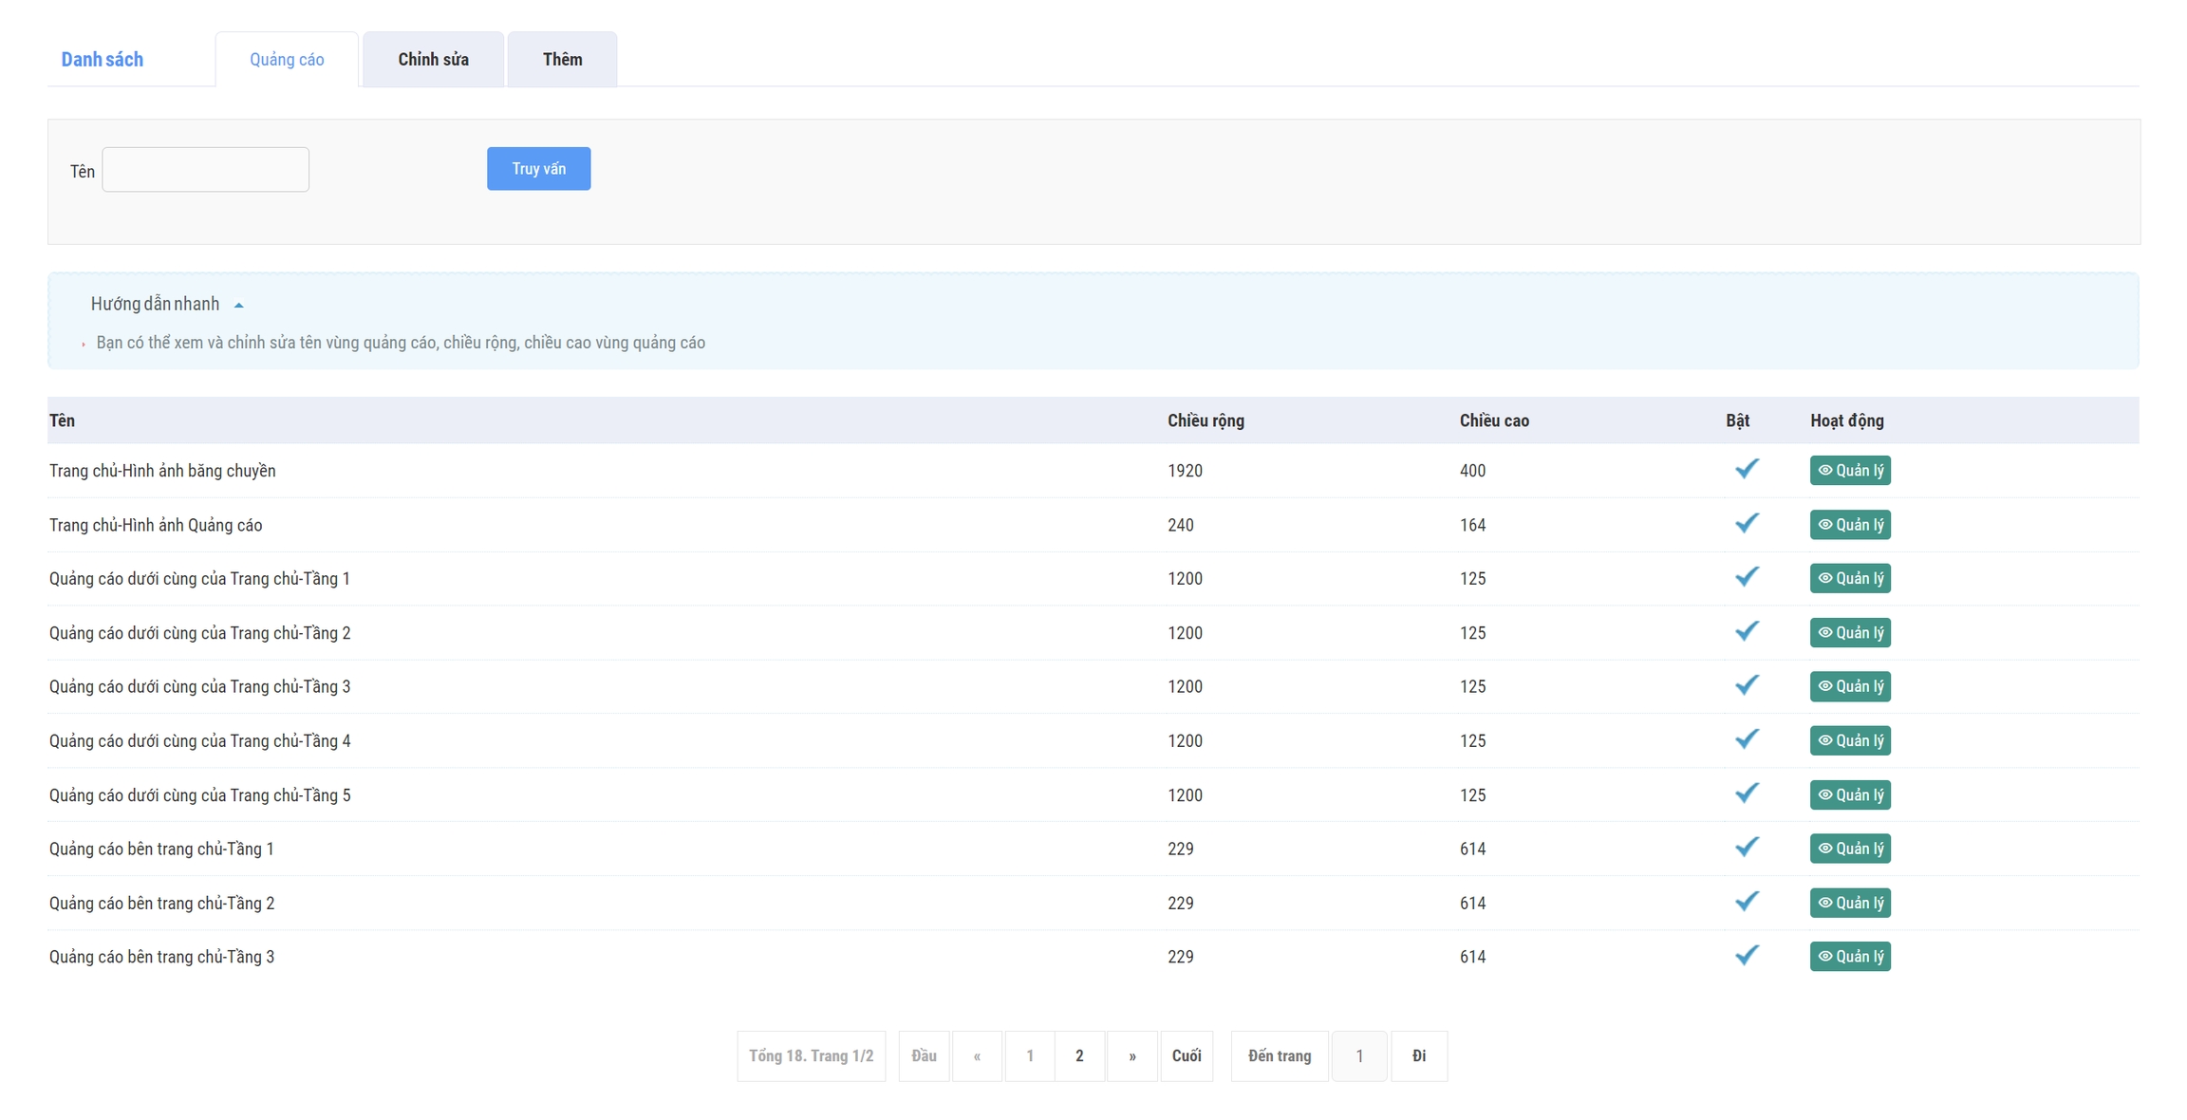Viewport: 2187px width, 1120px height.
Task: Collapse the Hướng dẫn nhanh panel arrow
Action: [x=239, y=306]
